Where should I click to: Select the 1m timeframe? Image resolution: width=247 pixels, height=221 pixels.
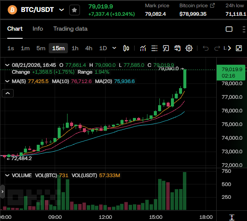(25, 48)
